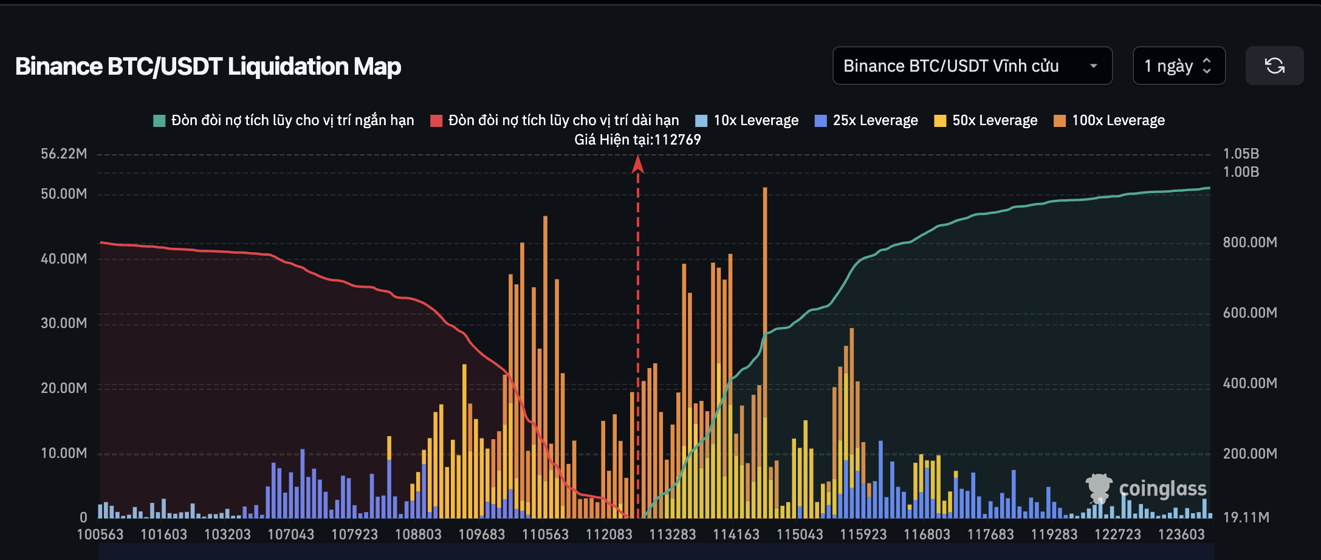
Task: Click the 19.11M right axis value
Action: tap(1246, 517)
